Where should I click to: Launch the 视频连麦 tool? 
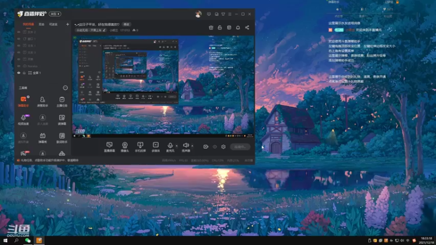point(23,119)
